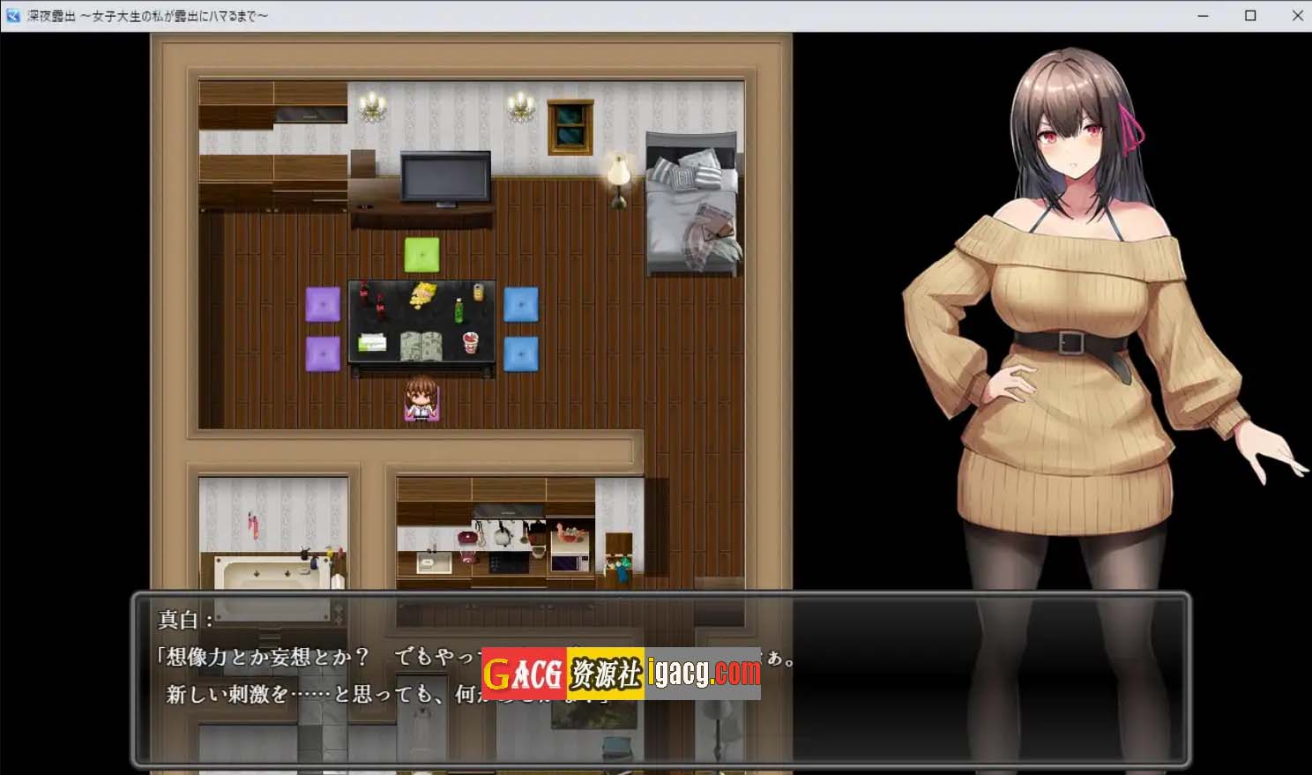Click the green cushion above the table

(421, 255)
